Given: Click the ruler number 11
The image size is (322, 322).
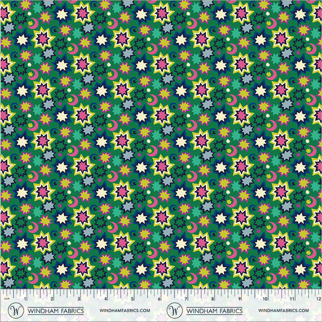Looking at the screenshot, I should click(x=292, y=299).
